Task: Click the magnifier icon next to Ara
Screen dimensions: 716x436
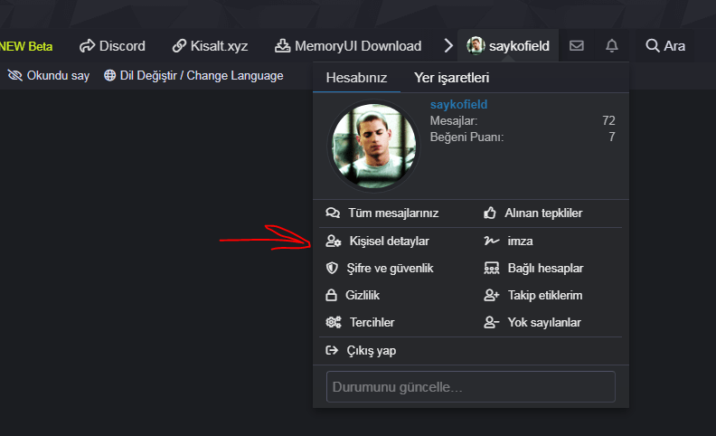Action: pos(652,46)
